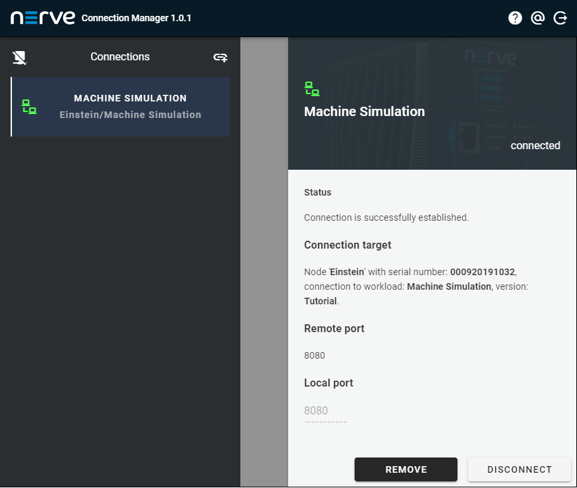
Task: Click Machine Simulation heading in details panel
Action: (364, 111)
